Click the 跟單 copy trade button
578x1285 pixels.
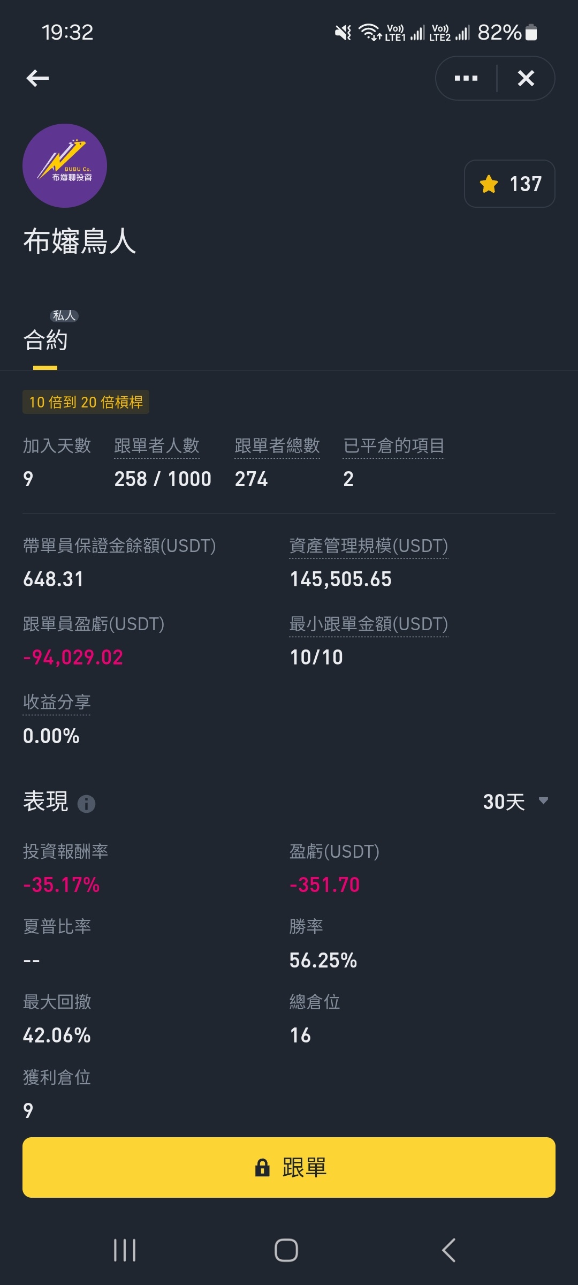click(x=289, y=1167)
